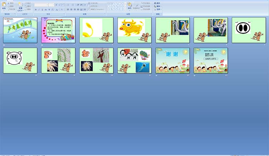Select slide 12 with 谢谢 text

(173, 61)
